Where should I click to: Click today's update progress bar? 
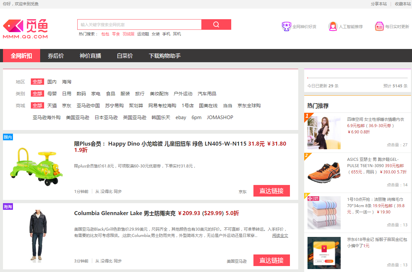click(358, 78)
